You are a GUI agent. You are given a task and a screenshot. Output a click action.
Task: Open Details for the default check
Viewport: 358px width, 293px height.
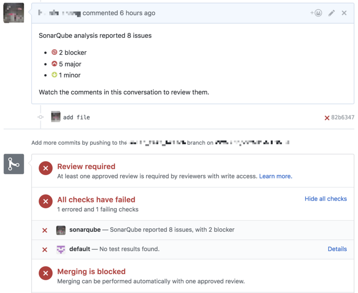(x=337, y=249)
